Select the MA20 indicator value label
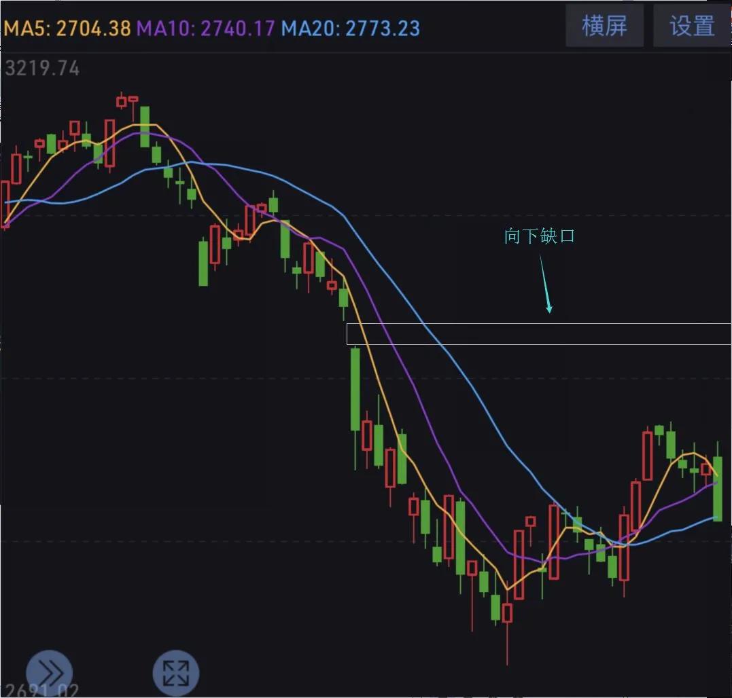 pos(351,29)
